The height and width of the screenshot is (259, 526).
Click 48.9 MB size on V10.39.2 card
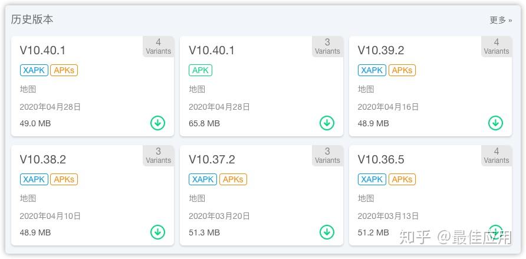click(x=373, y=123)
